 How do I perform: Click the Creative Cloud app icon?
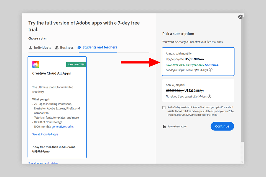tap(36, 64)
